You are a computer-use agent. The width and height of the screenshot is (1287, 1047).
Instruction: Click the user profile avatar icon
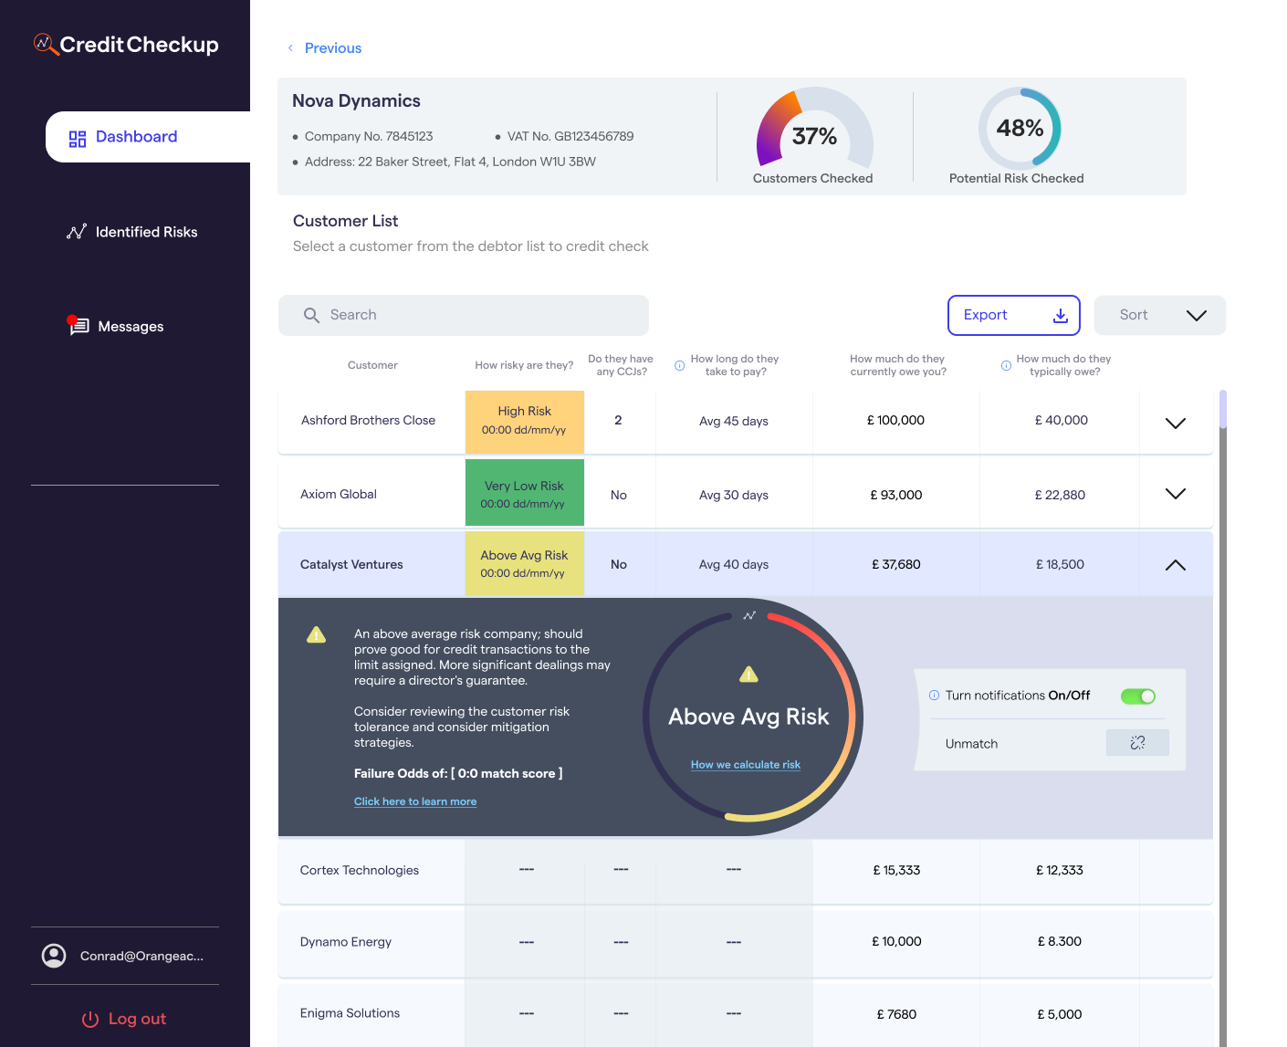[x=54, y=956]
